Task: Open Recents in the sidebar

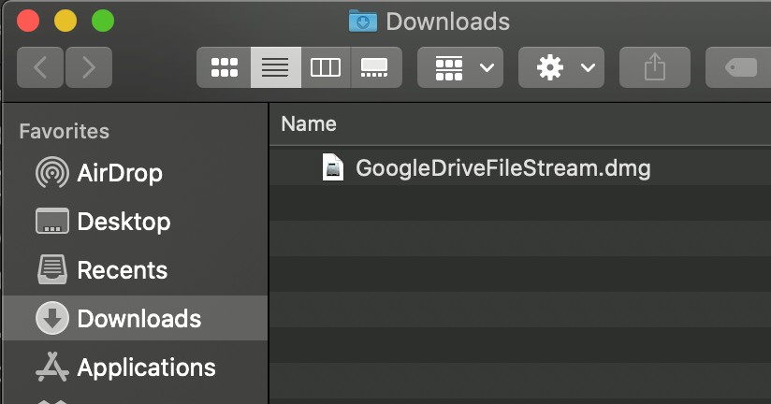Action: point(122,270)
